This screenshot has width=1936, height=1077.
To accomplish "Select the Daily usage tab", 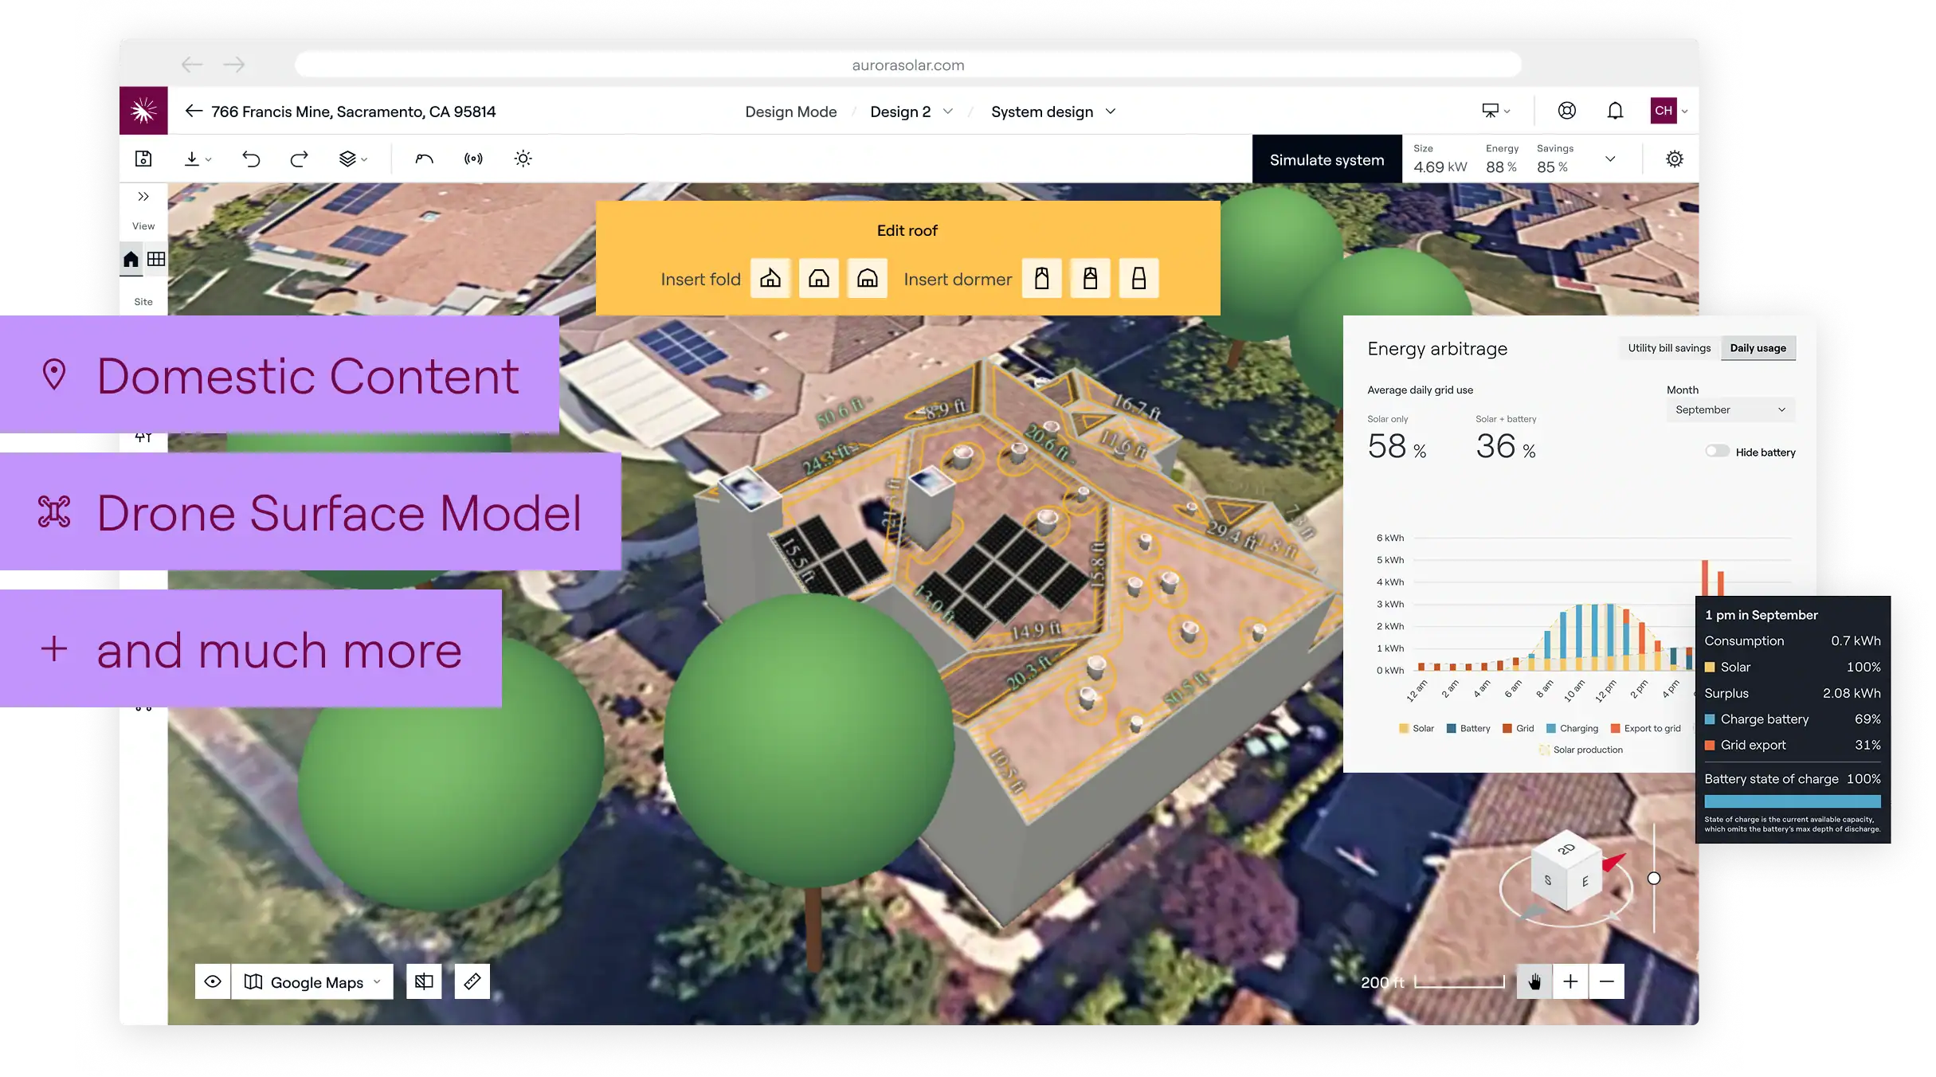I will tap(1758, 348).
